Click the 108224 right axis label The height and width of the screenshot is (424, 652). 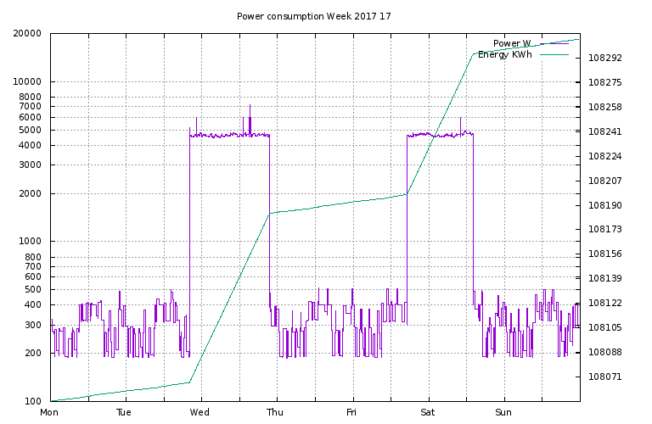(605, 156)
